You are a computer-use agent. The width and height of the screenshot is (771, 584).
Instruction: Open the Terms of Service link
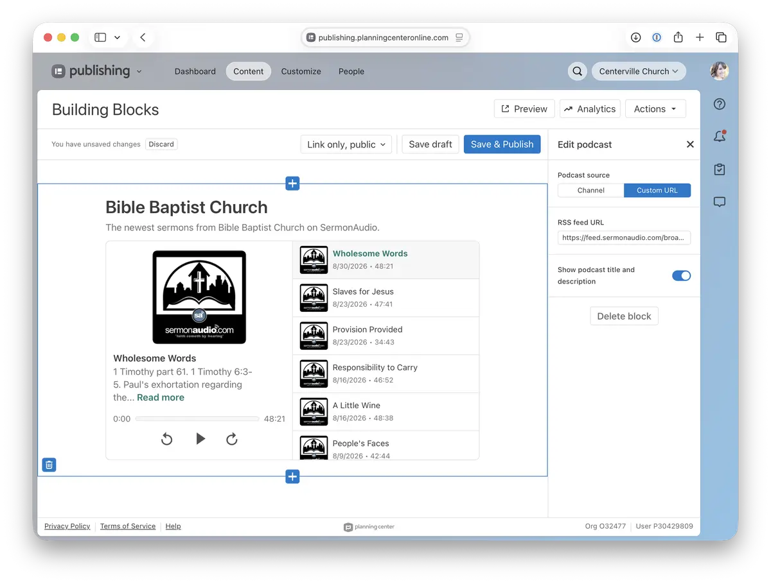click(128, 526)
